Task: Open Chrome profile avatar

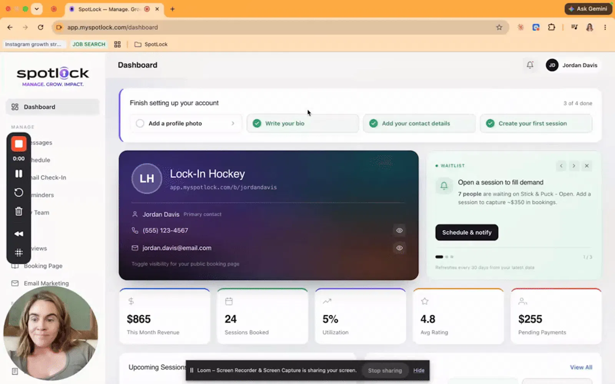Action: coord(590,27)
